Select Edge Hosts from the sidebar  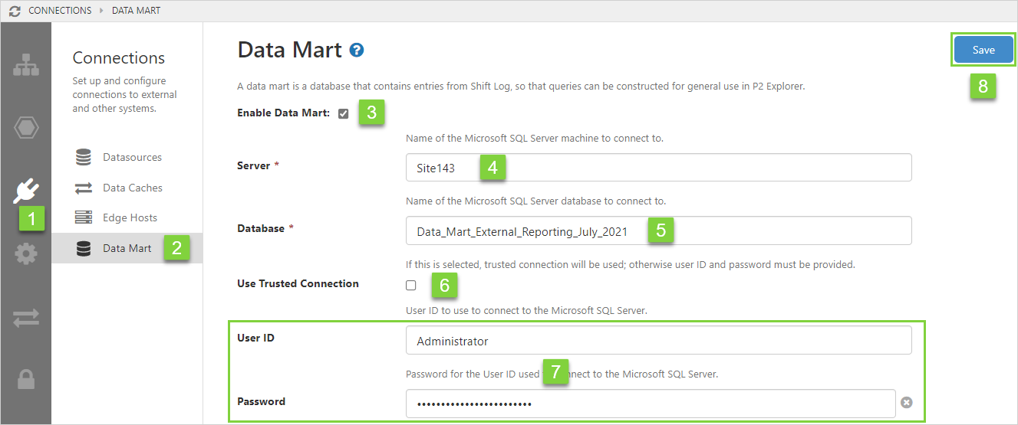pyautogui.click(x=130, y=217)
